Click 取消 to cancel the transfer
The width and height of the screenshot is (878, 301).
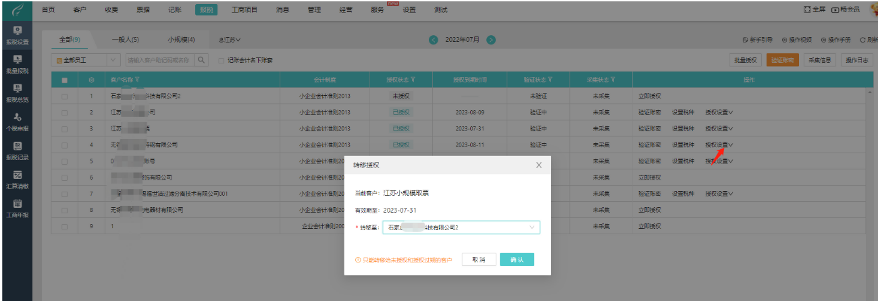(x=478, y=260)
